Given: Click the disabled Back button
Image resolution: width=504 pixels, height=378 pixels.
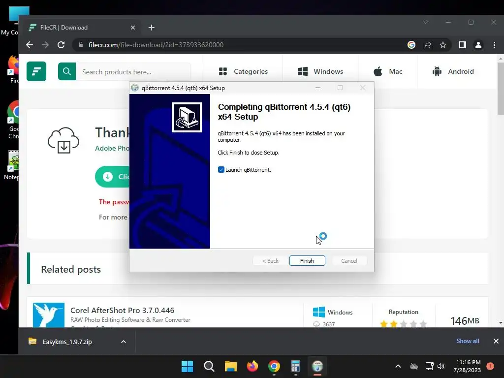Looking at the screenshot, I should 270,261.
